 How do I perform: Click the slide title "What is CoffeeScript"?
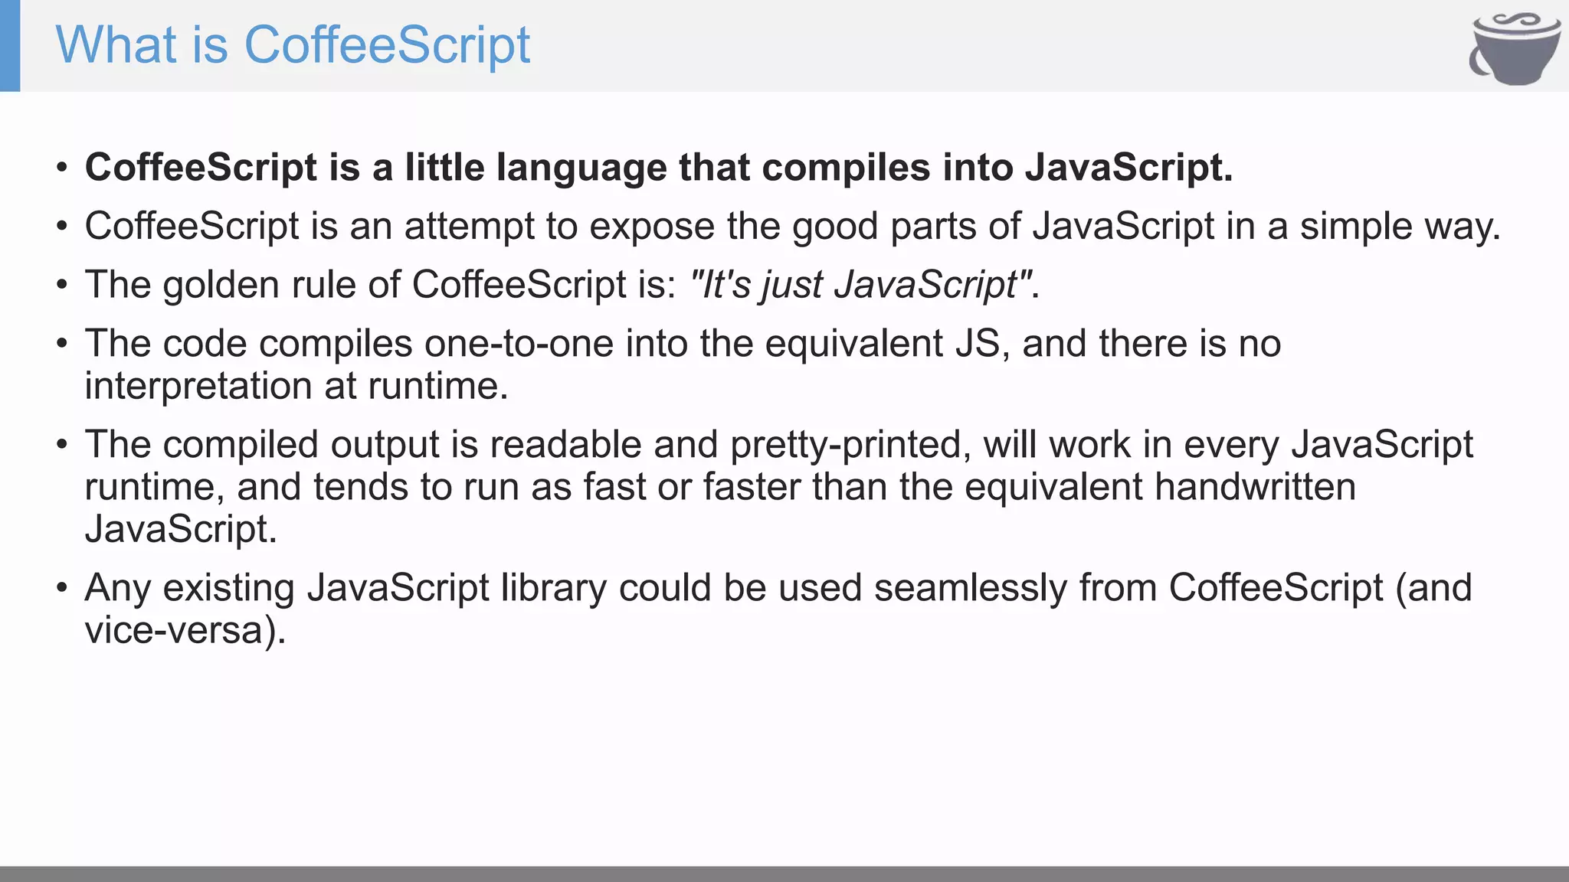(x=293, y=44)
